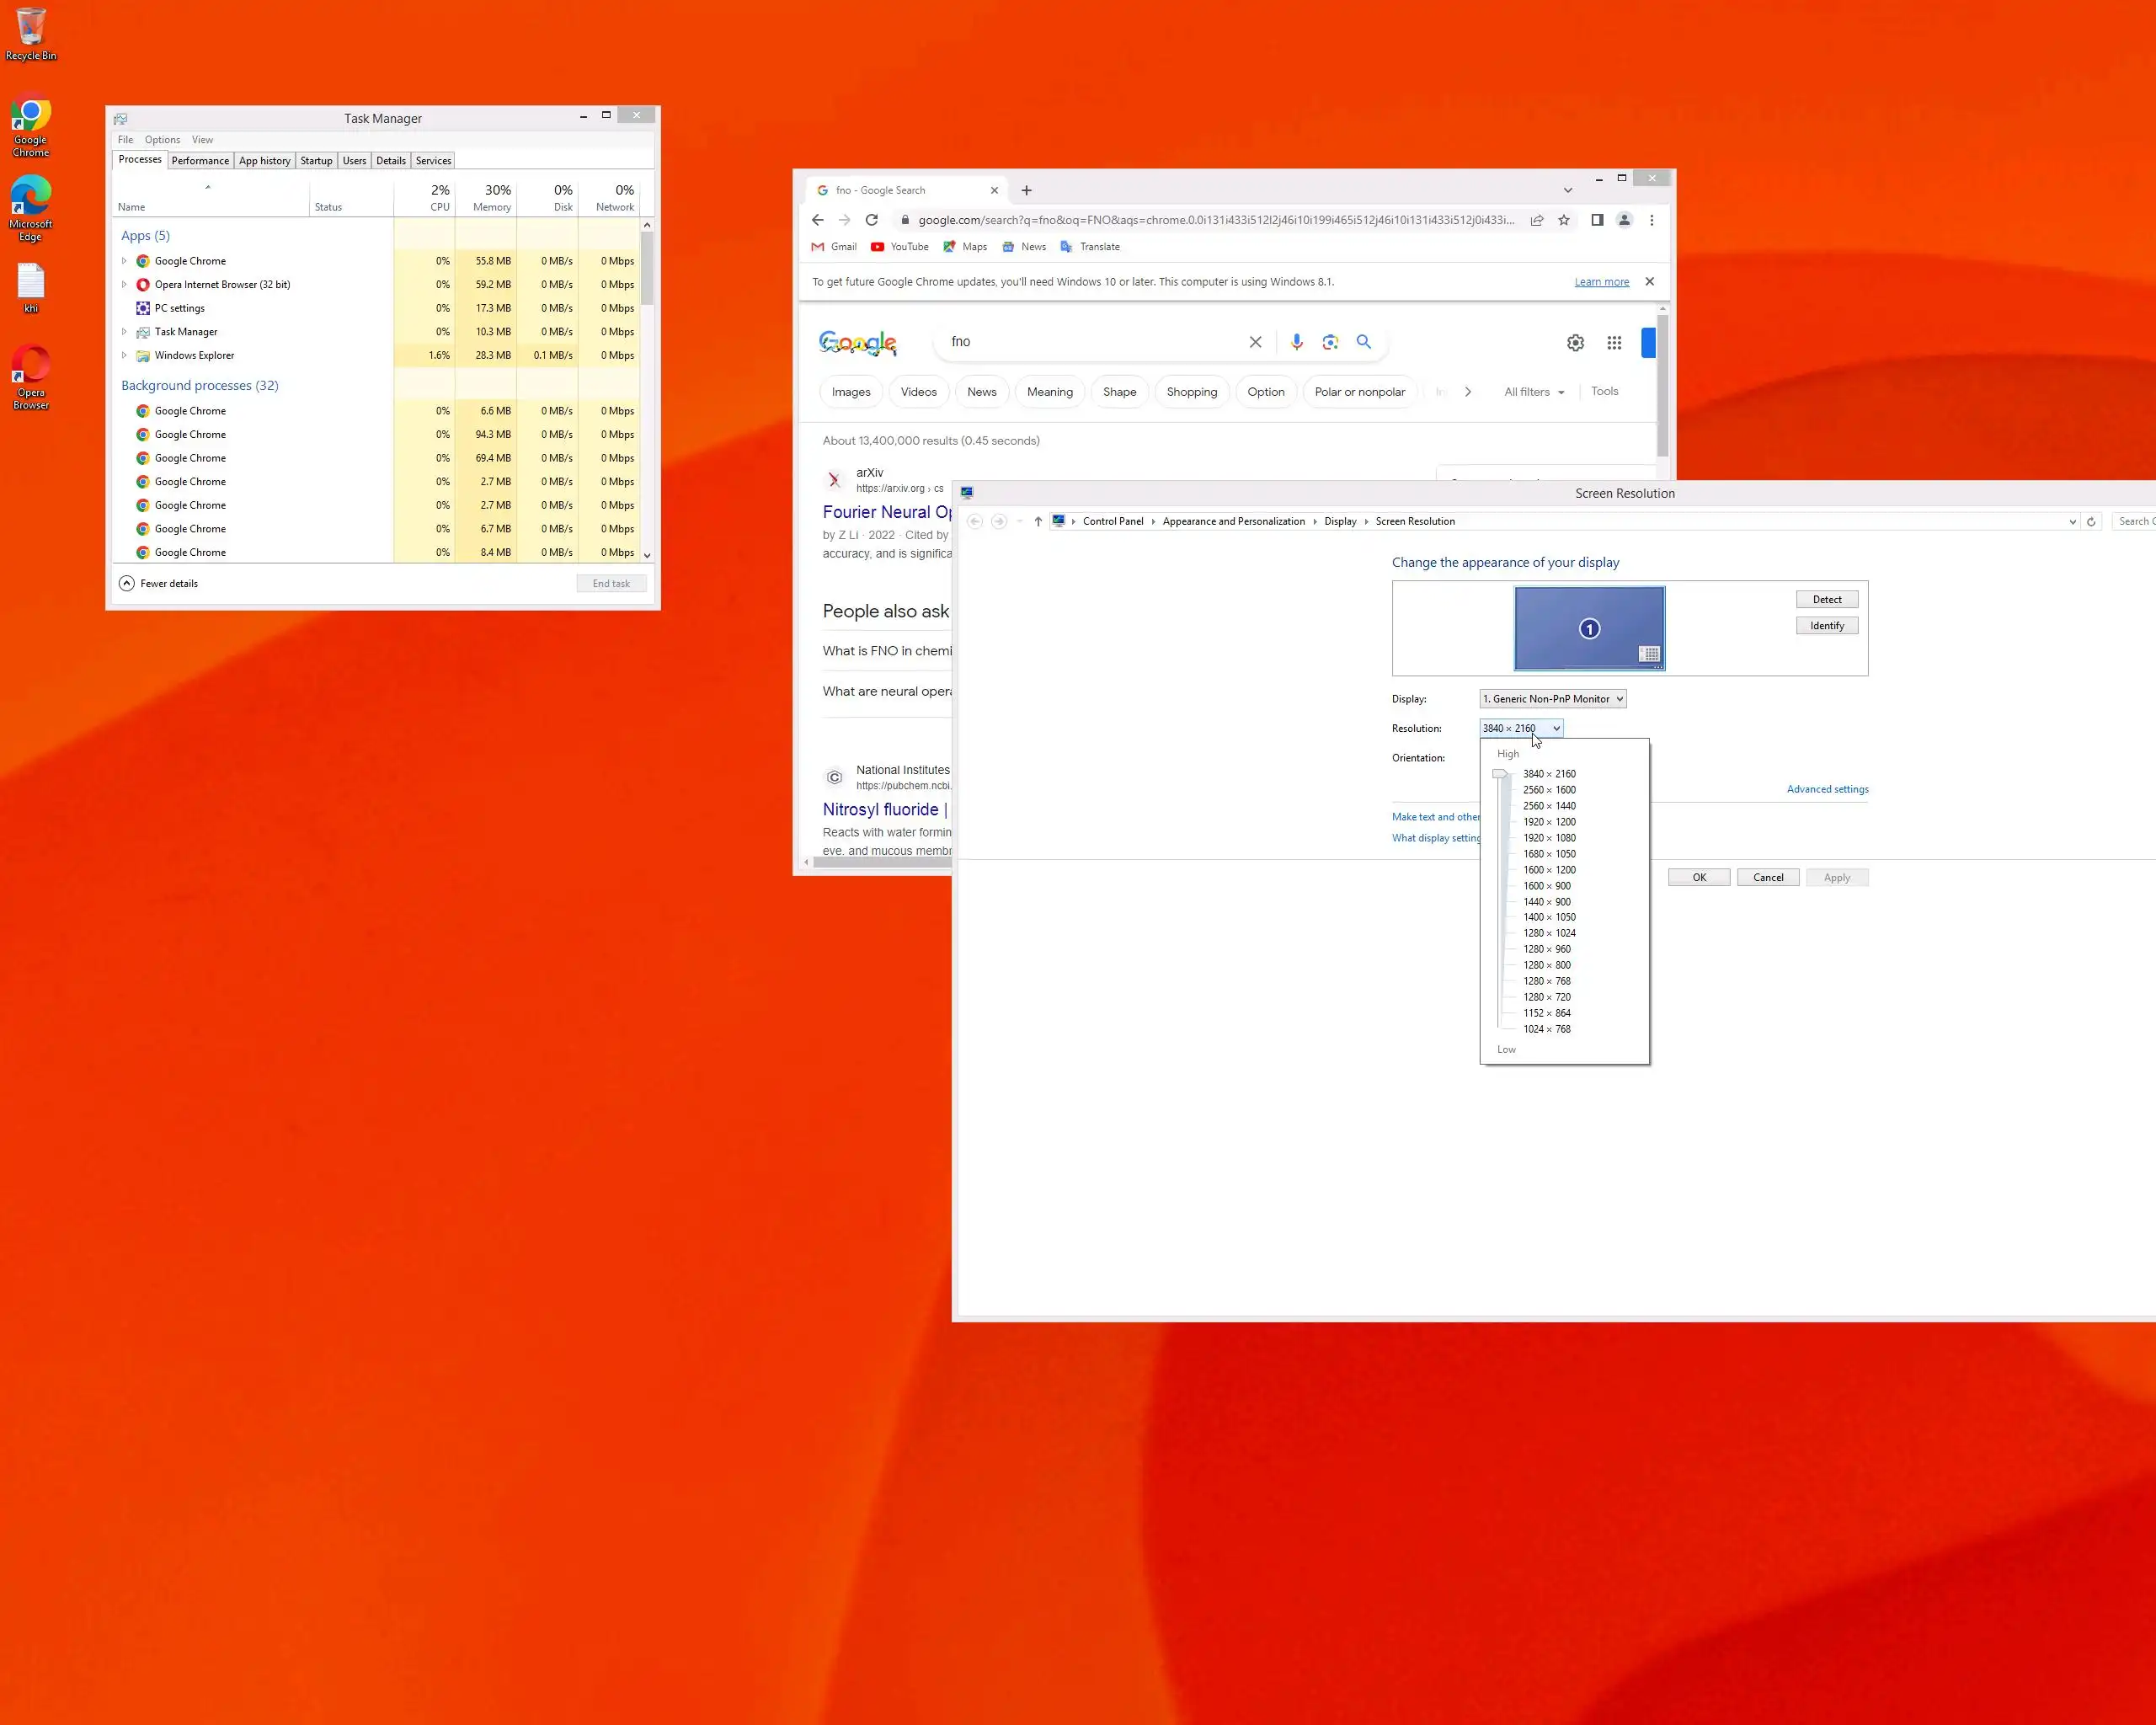This screenshot has height=1725, width=2156.
Task: Switch to Performance tab in Task Manager
Action: pyautogui.click(x=199, y=161)
